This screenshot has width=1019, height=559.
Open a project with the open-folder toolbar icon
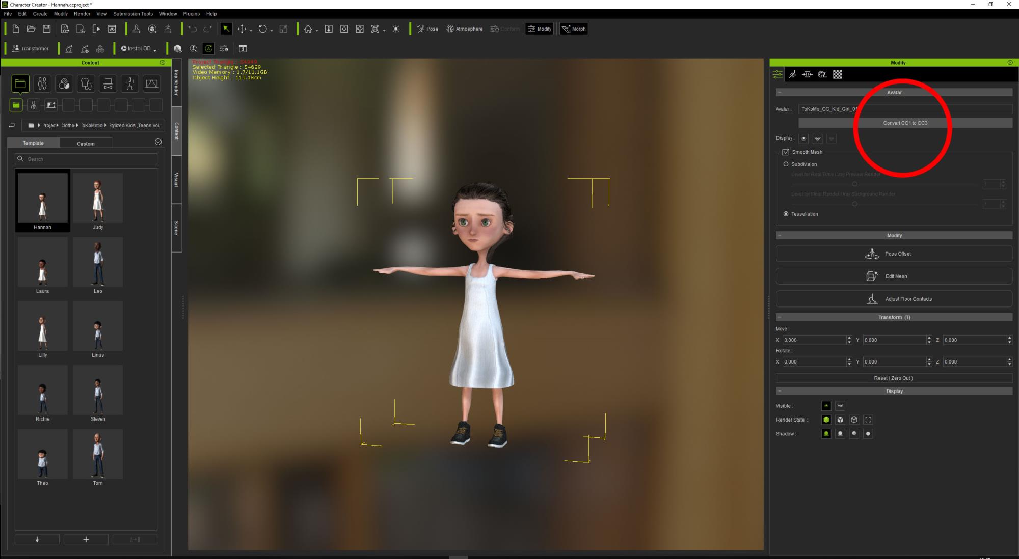coord(31,29)
